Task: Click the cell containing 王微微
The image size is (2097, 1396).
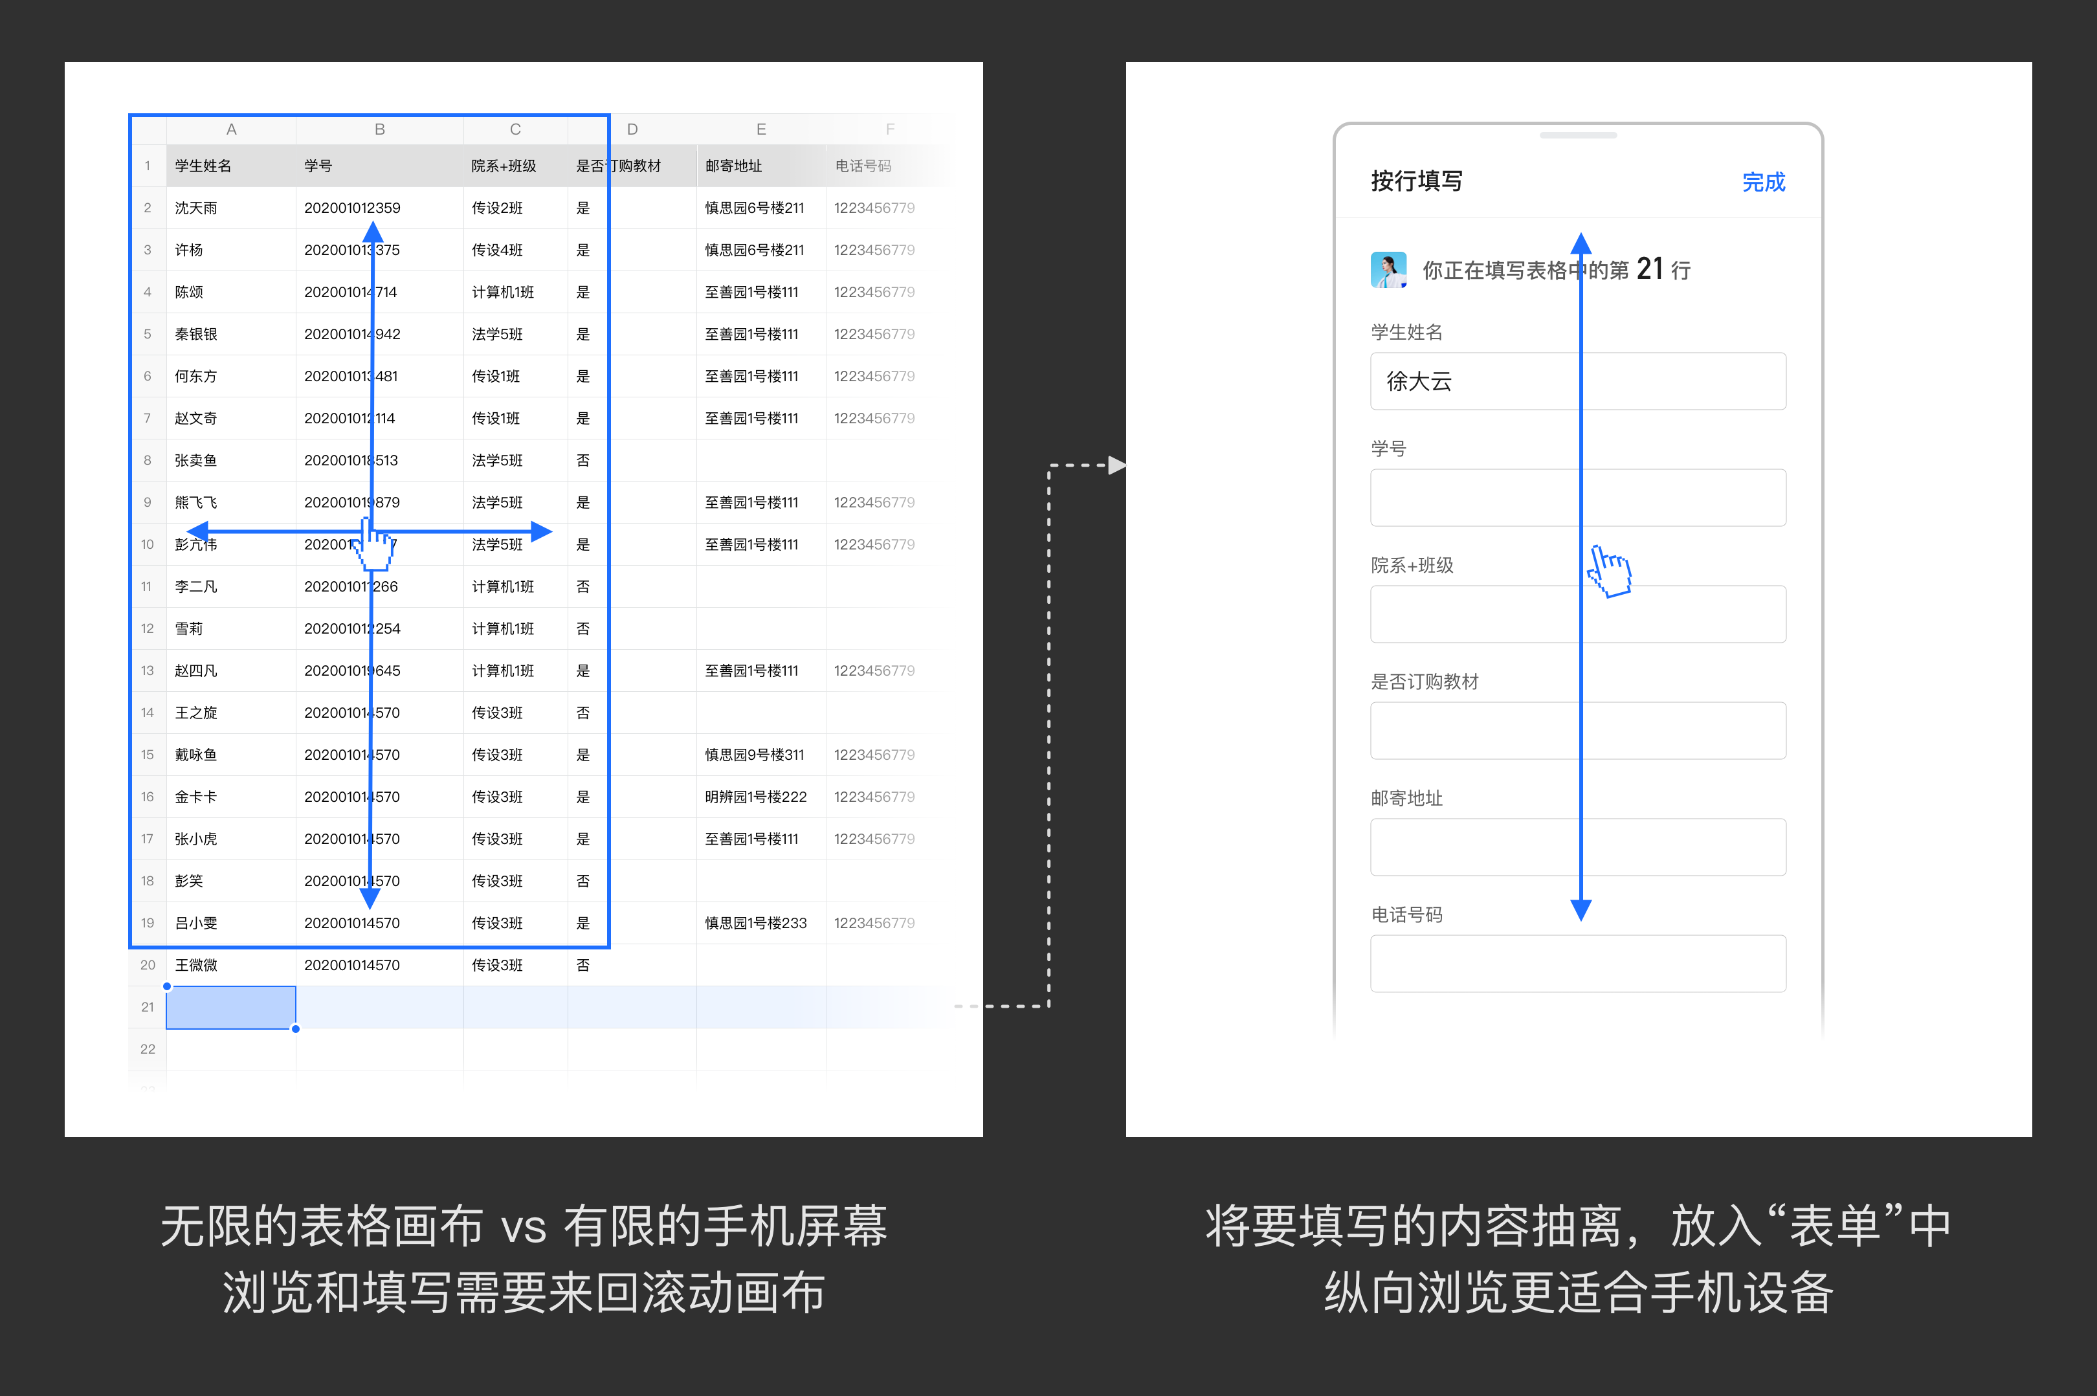Action: click(x=232, y=965)
